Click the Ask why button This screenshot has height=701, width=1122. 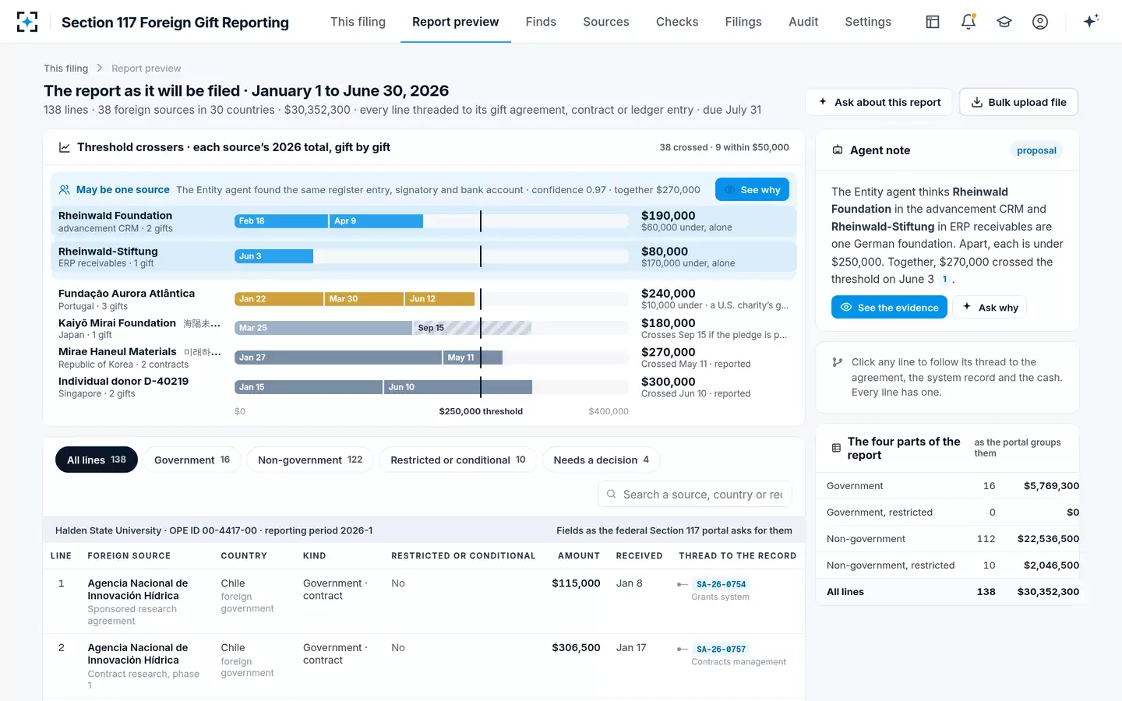click(x=990, y=308)
